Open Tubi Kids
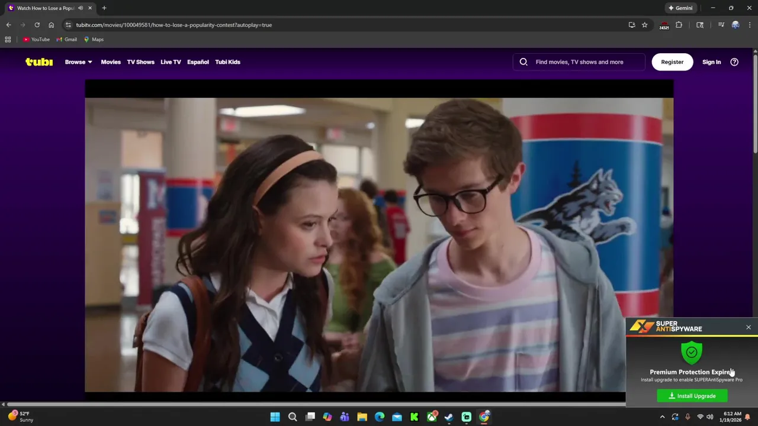Viewport: 758px width, 426px height. (227, 62)
